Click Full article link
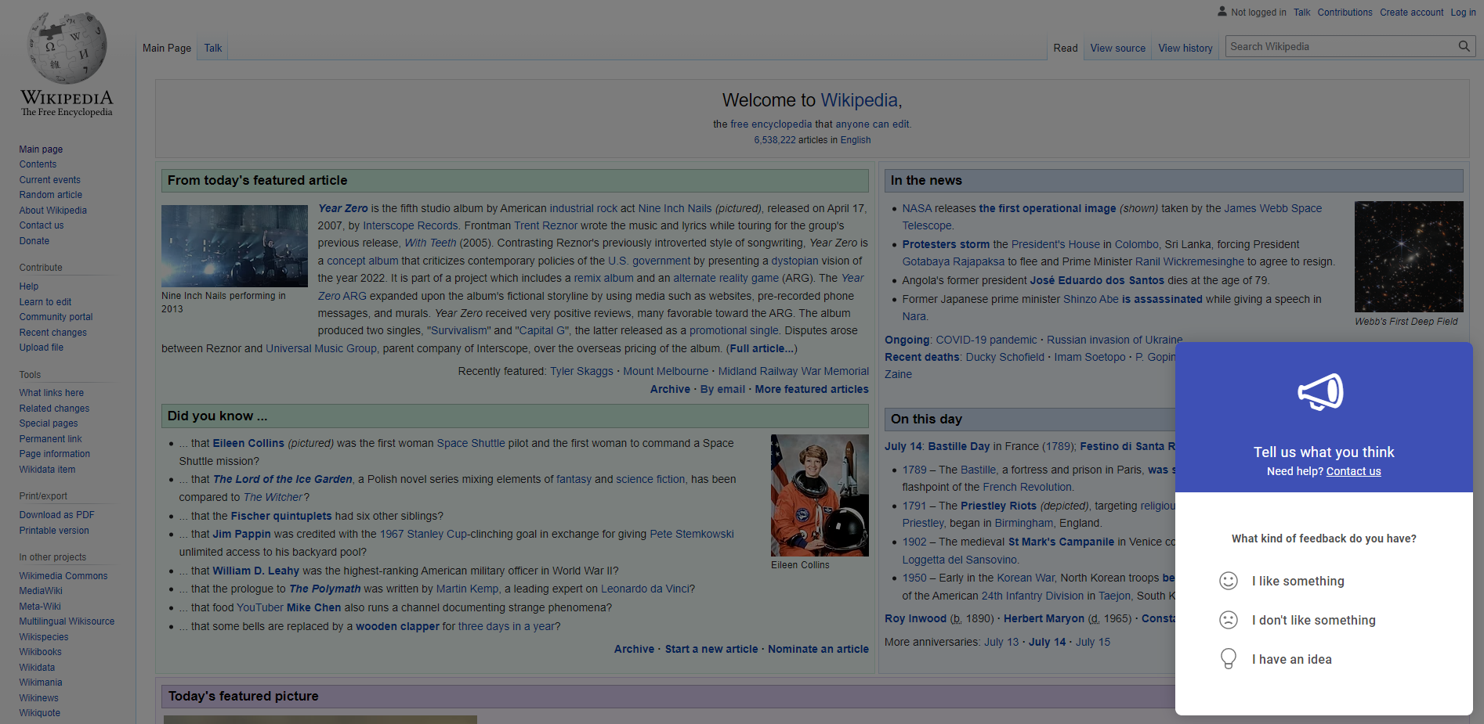 (762, 348)
